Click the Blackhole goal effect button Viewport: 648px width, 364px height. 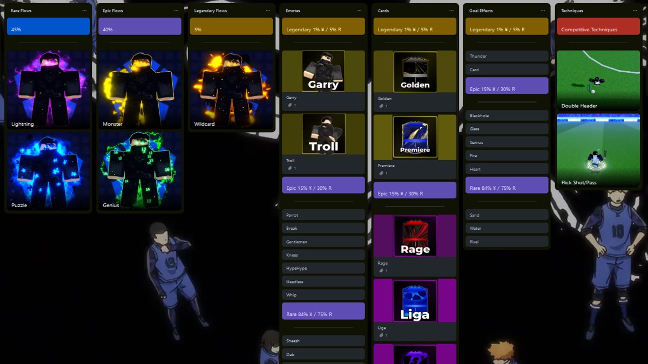[x=507, y=115]
